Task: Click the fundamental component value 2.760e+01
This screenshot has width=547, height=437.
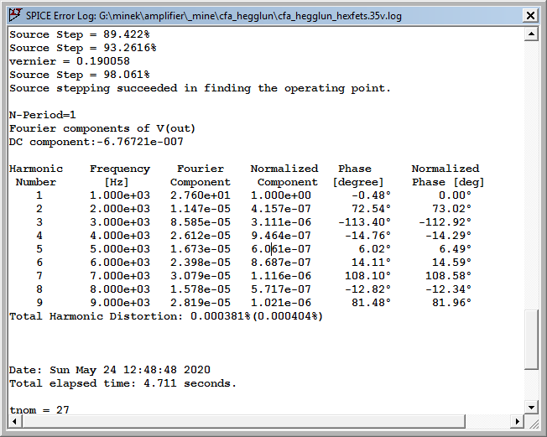Action: (201, 195)
